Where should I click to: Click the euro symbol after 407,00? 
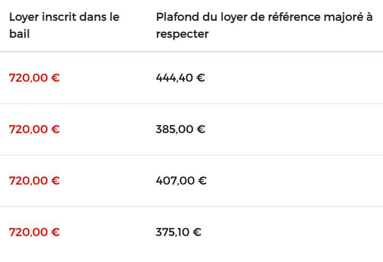[x=203, y=181]
